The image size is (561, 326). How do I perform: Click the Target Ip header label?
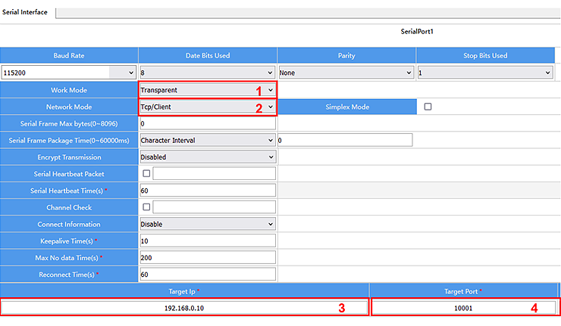184,291
